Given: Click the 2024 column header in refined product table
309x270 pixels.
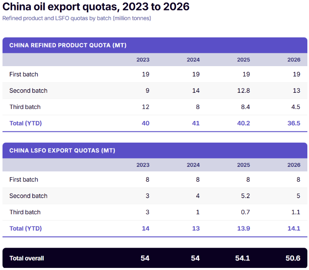Looking at the screenshot, I should point(193,59).
